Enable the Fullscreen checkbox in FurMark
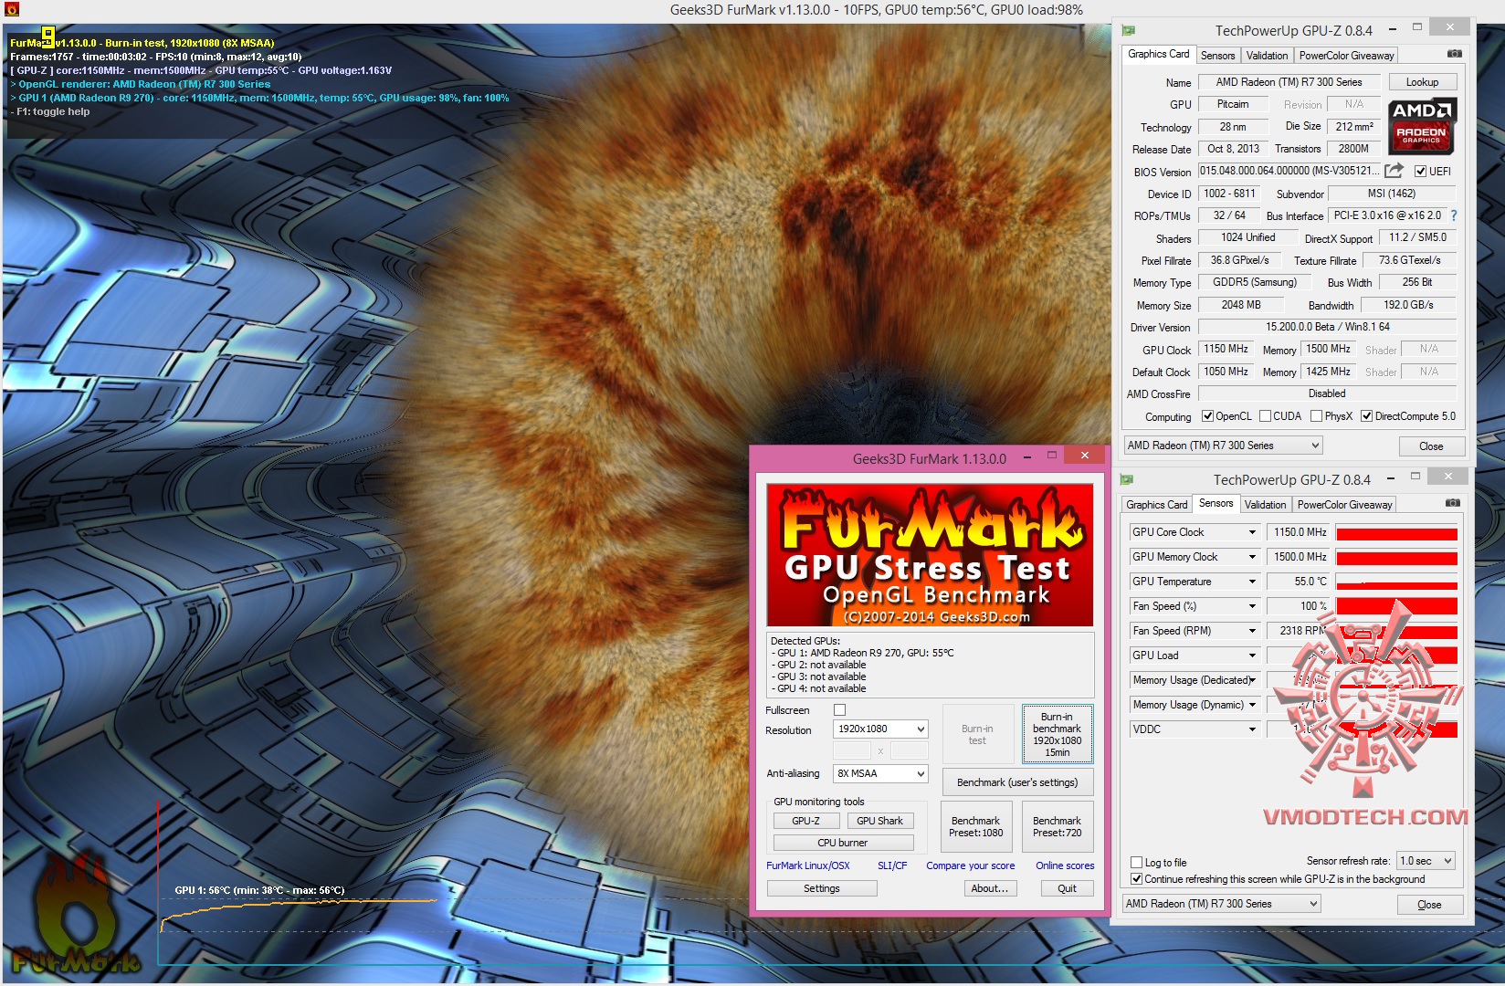 pyautogui.click(x=840, y=710)
